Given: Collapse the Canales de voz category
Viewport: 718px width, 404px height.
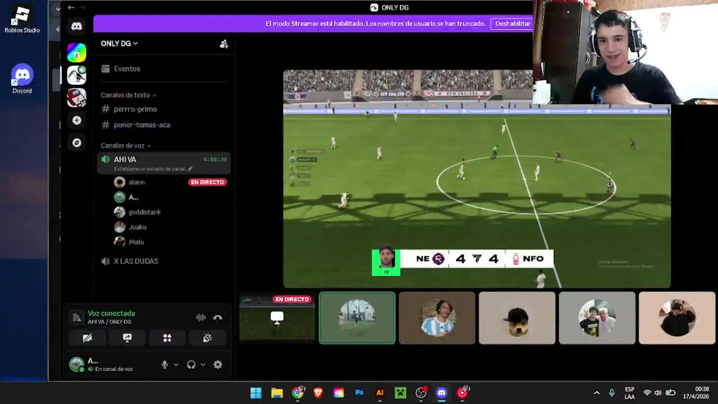Looking at the screenshot, I should click(126, 145).
